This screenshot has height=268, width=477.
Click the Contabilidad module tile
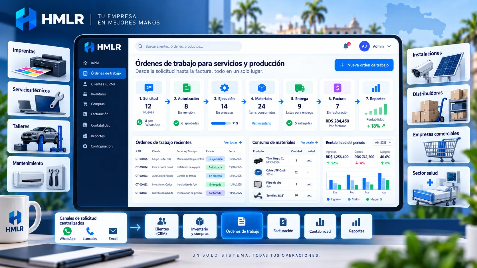pyautogui.click(x=320, y=226)
